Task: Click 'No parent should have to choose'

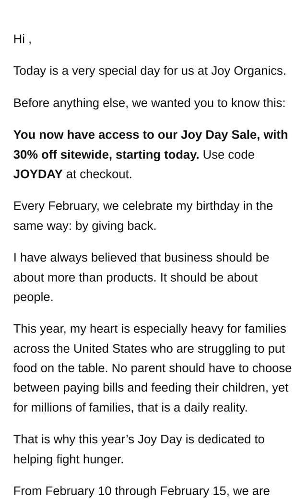Action: coord(201,368)
